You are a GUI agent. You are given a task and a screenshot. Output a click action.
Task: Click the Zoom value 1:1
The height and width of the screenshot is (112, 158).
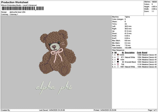tap(153, 11)
